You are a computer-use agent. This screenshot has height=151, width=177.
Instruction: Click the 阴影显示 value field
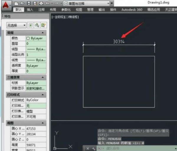[x=36, y=88]
